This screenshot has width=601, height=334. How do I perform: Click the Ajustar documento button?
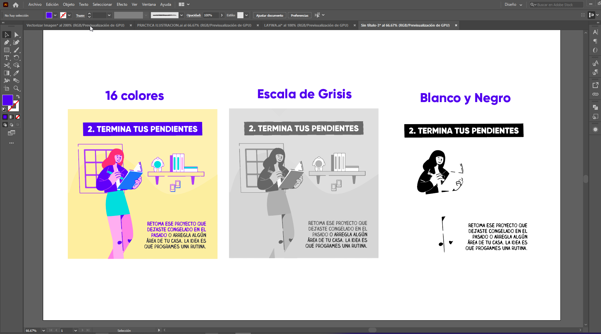point(270,15)
